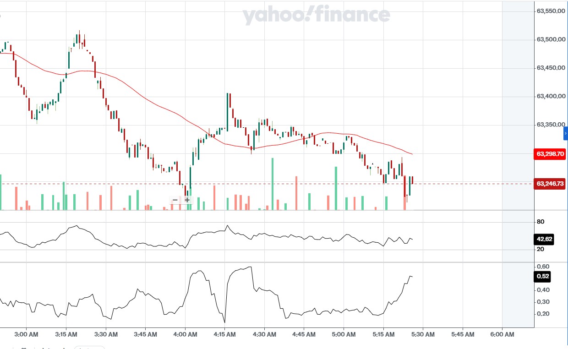
Task: Click the 4:30 AM time label
Action: click(264, 334)
